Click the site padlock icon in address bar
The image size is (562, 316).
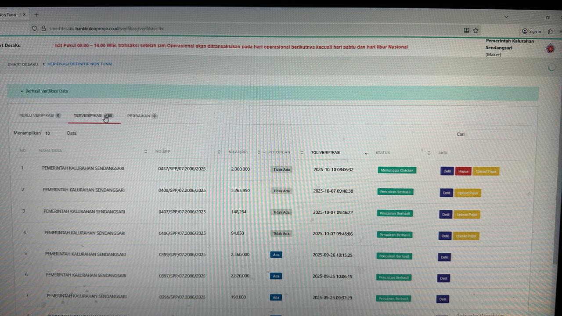43,29
